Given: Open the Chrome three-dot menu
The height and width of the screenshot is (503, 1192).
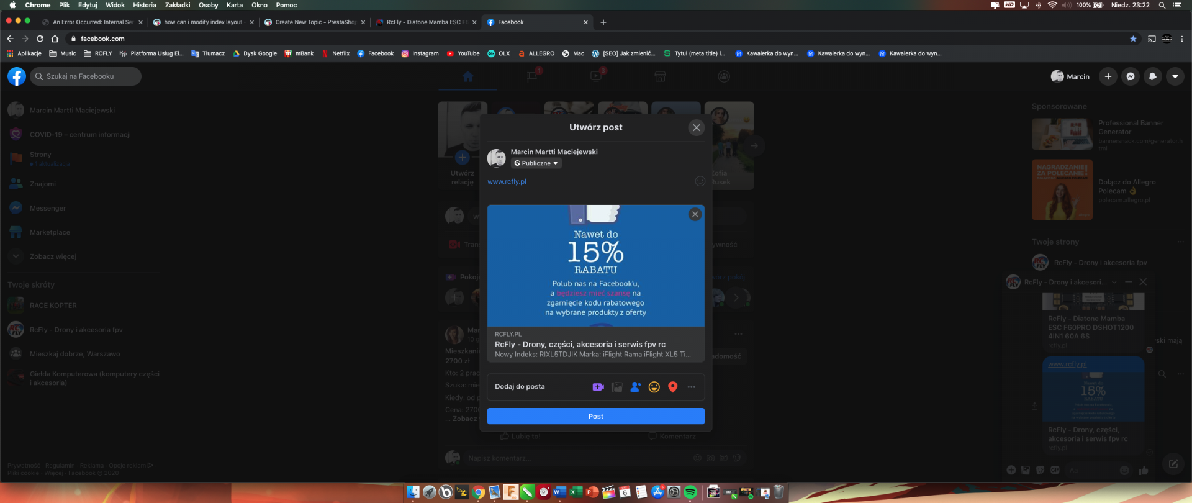Looking at the screenshot, I should tap(1182, 39).
